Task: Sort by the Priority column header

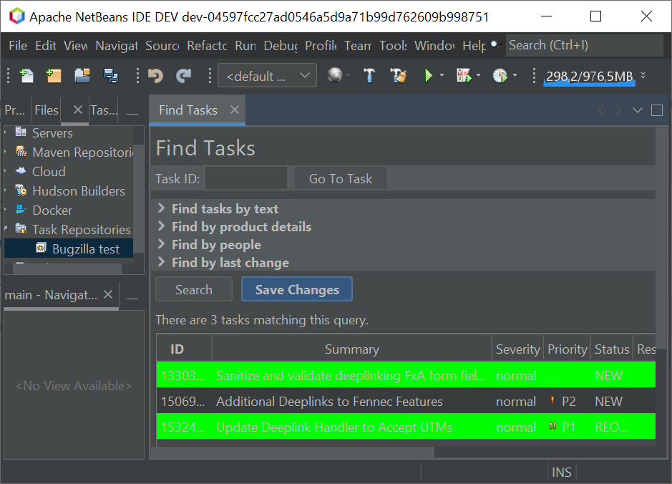Action: tap(567, 349)
